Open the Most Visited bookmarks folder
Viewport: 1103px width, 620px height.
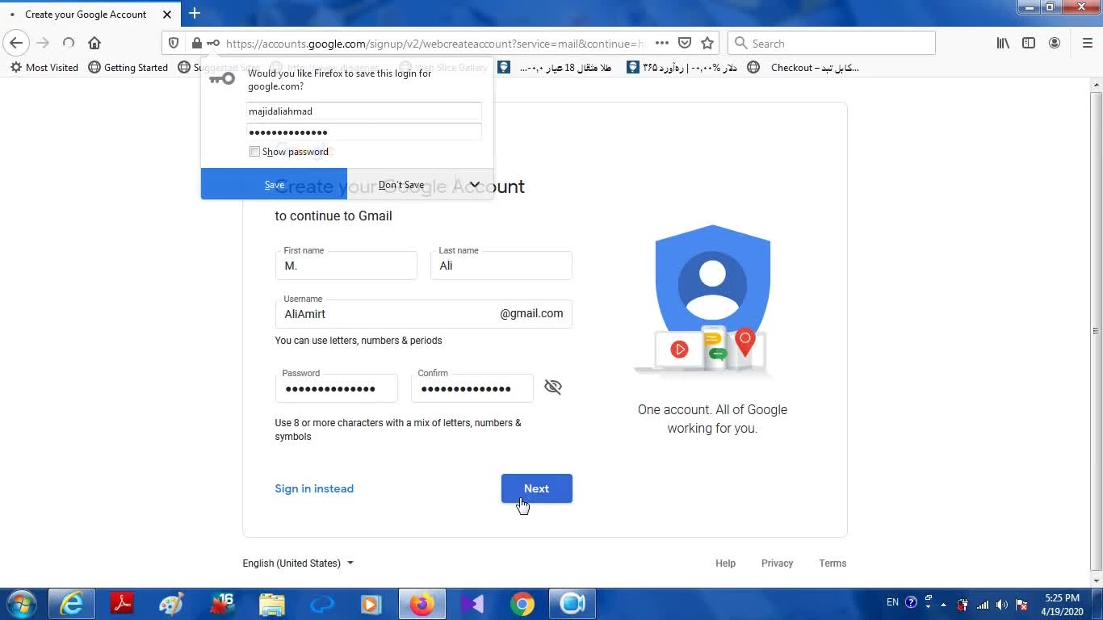click(x=44, y=68)
